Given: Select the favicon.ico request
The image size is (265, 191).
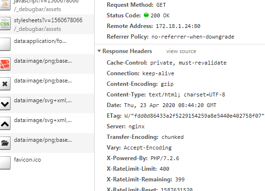Looking at the screenshot, I should coord(47,163).
